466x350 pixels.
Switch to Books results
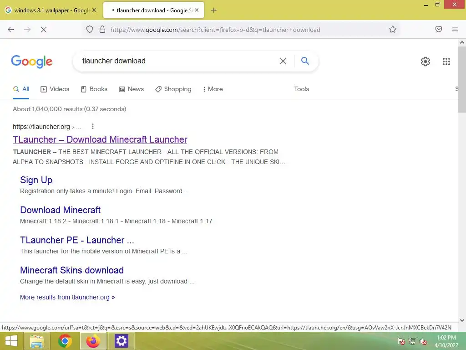tap(94, 89)
